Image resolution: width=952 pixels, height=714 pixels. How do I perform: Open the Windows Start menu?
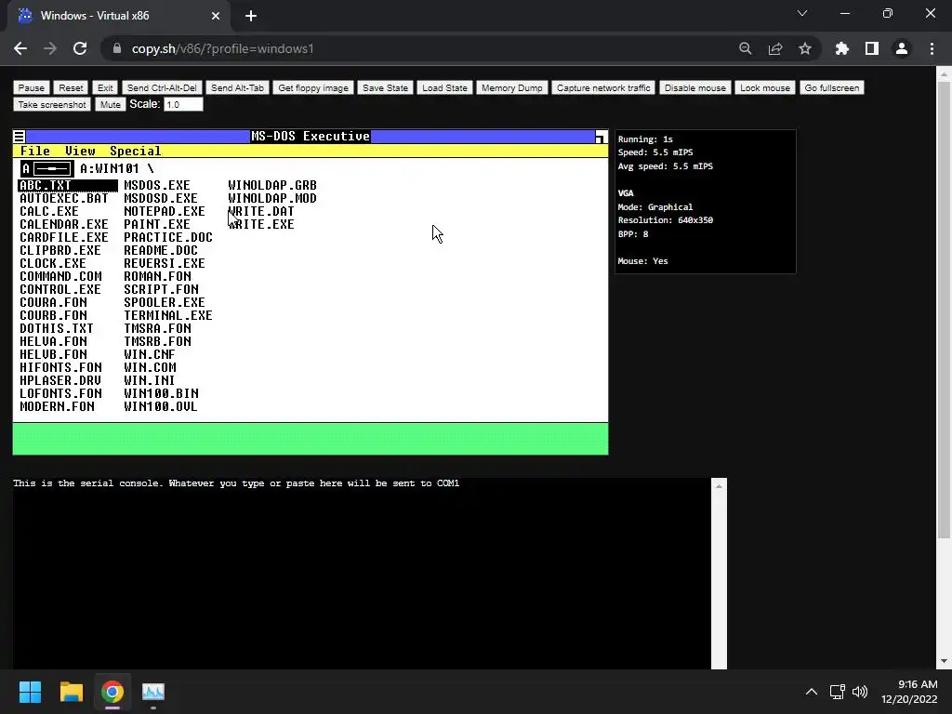[30, 692]
